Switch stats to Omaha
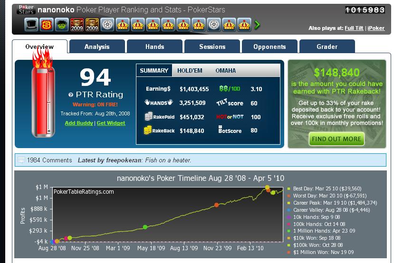 [226, 71]
